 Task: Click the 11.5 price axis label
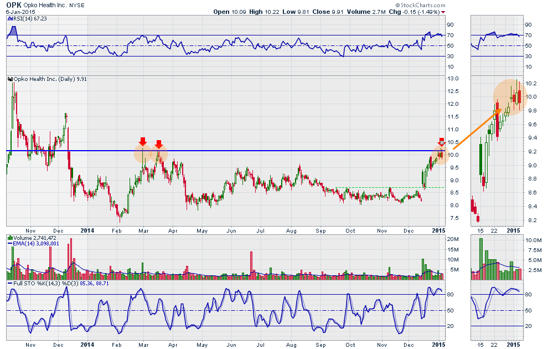click(453, 117)
